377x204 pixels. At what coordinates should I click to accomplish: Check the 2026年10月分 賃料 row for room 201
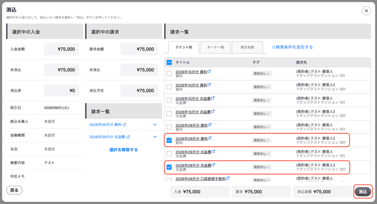click(169, 87)
